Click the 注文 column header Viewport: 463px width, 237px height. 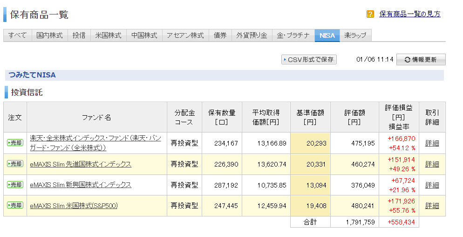pyautogui.click(x=15, y=118)
